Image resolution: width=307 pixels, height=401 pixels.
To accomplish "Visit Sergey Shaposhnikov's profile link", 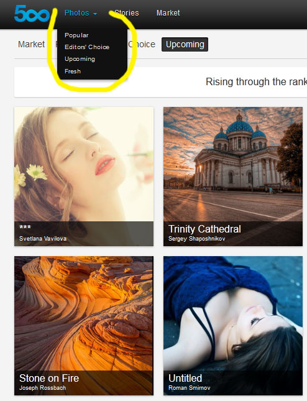I will coord(196,239).
